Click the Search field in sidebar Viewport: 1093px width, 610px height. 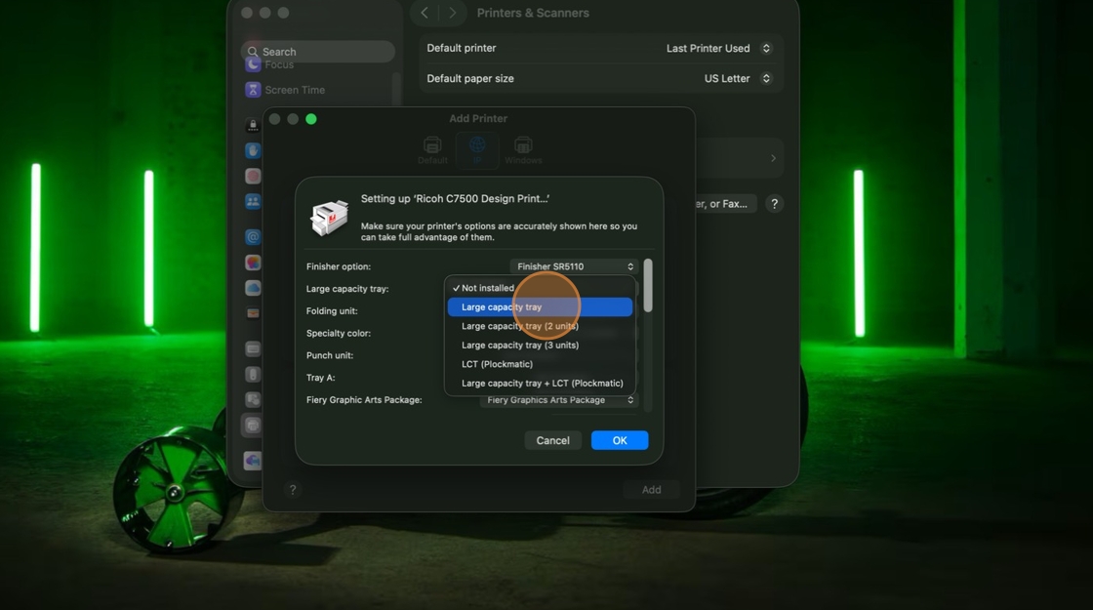[x=318, y=52]
